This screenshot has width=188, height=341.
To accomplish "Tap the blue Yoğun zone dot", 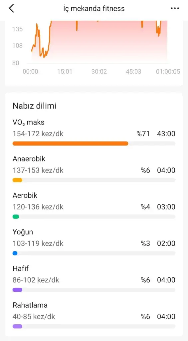I will pyautogui.click(x=15, y=253).
